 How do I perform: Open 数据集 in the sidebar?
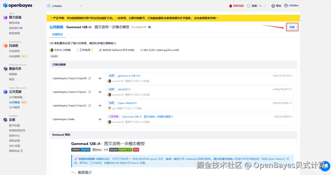[x=13, y=74]
